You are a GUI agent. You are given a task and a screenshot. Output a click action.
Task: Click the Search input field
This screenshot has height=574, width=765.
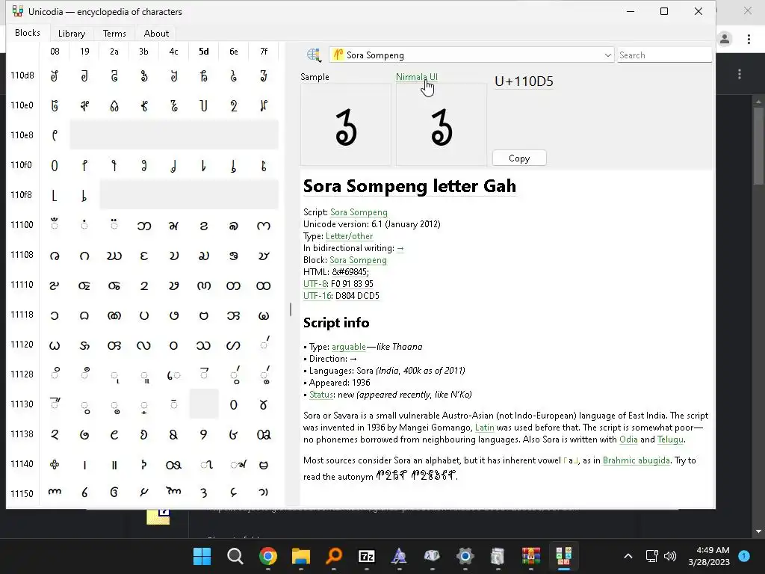pyautogui.click(x=664, y=55)
